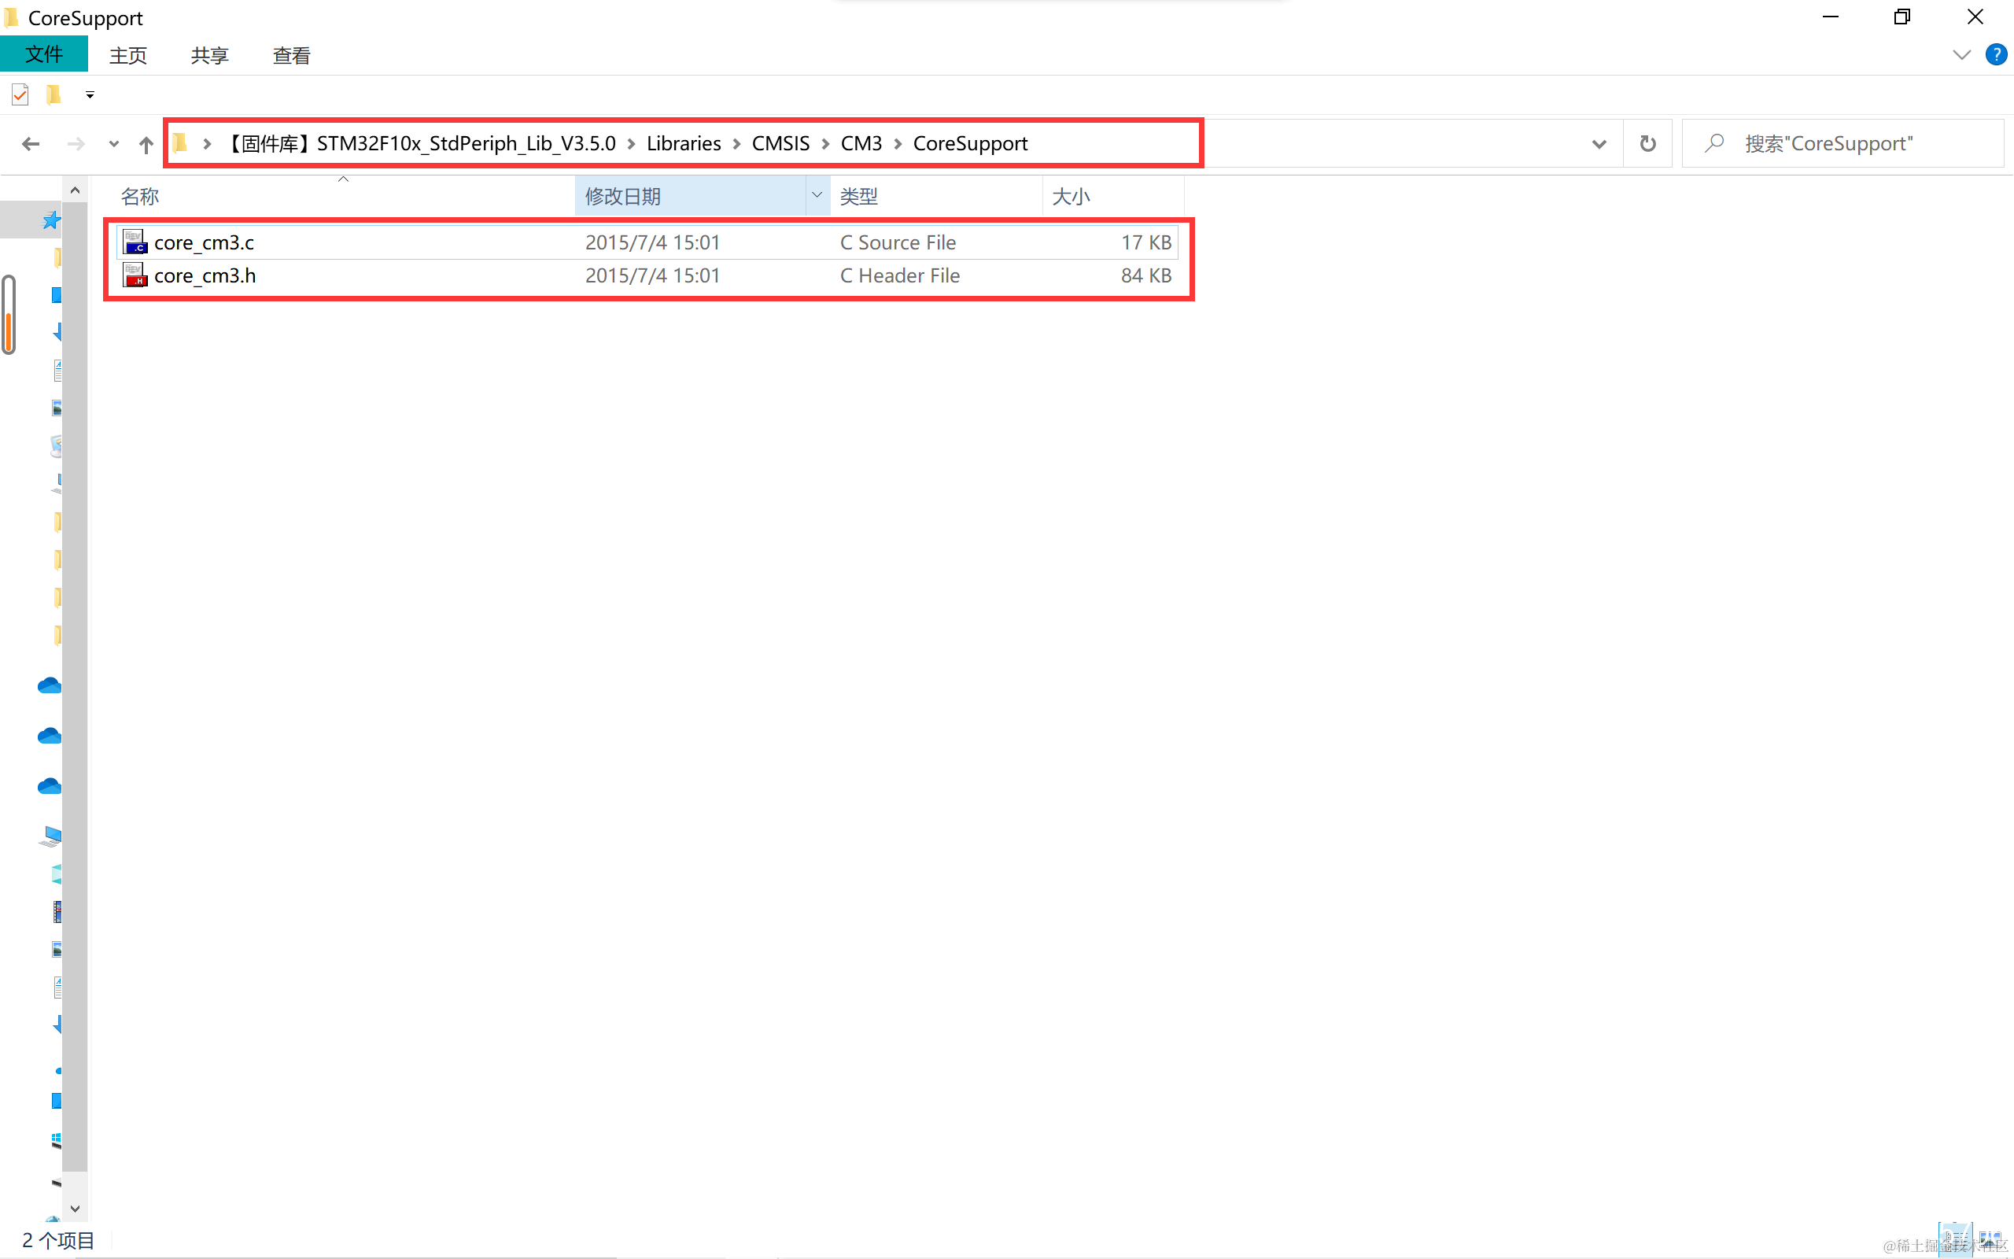
Task: Click the Quick Access star in sidebar
Action: (52, 220)
